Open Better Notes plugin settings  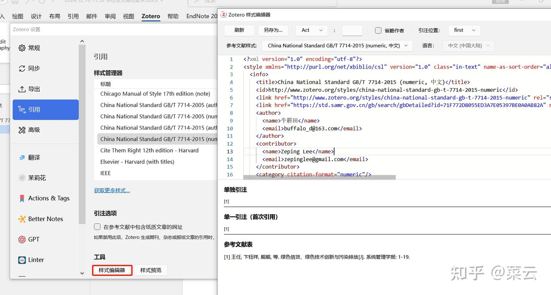click(46, 219)
